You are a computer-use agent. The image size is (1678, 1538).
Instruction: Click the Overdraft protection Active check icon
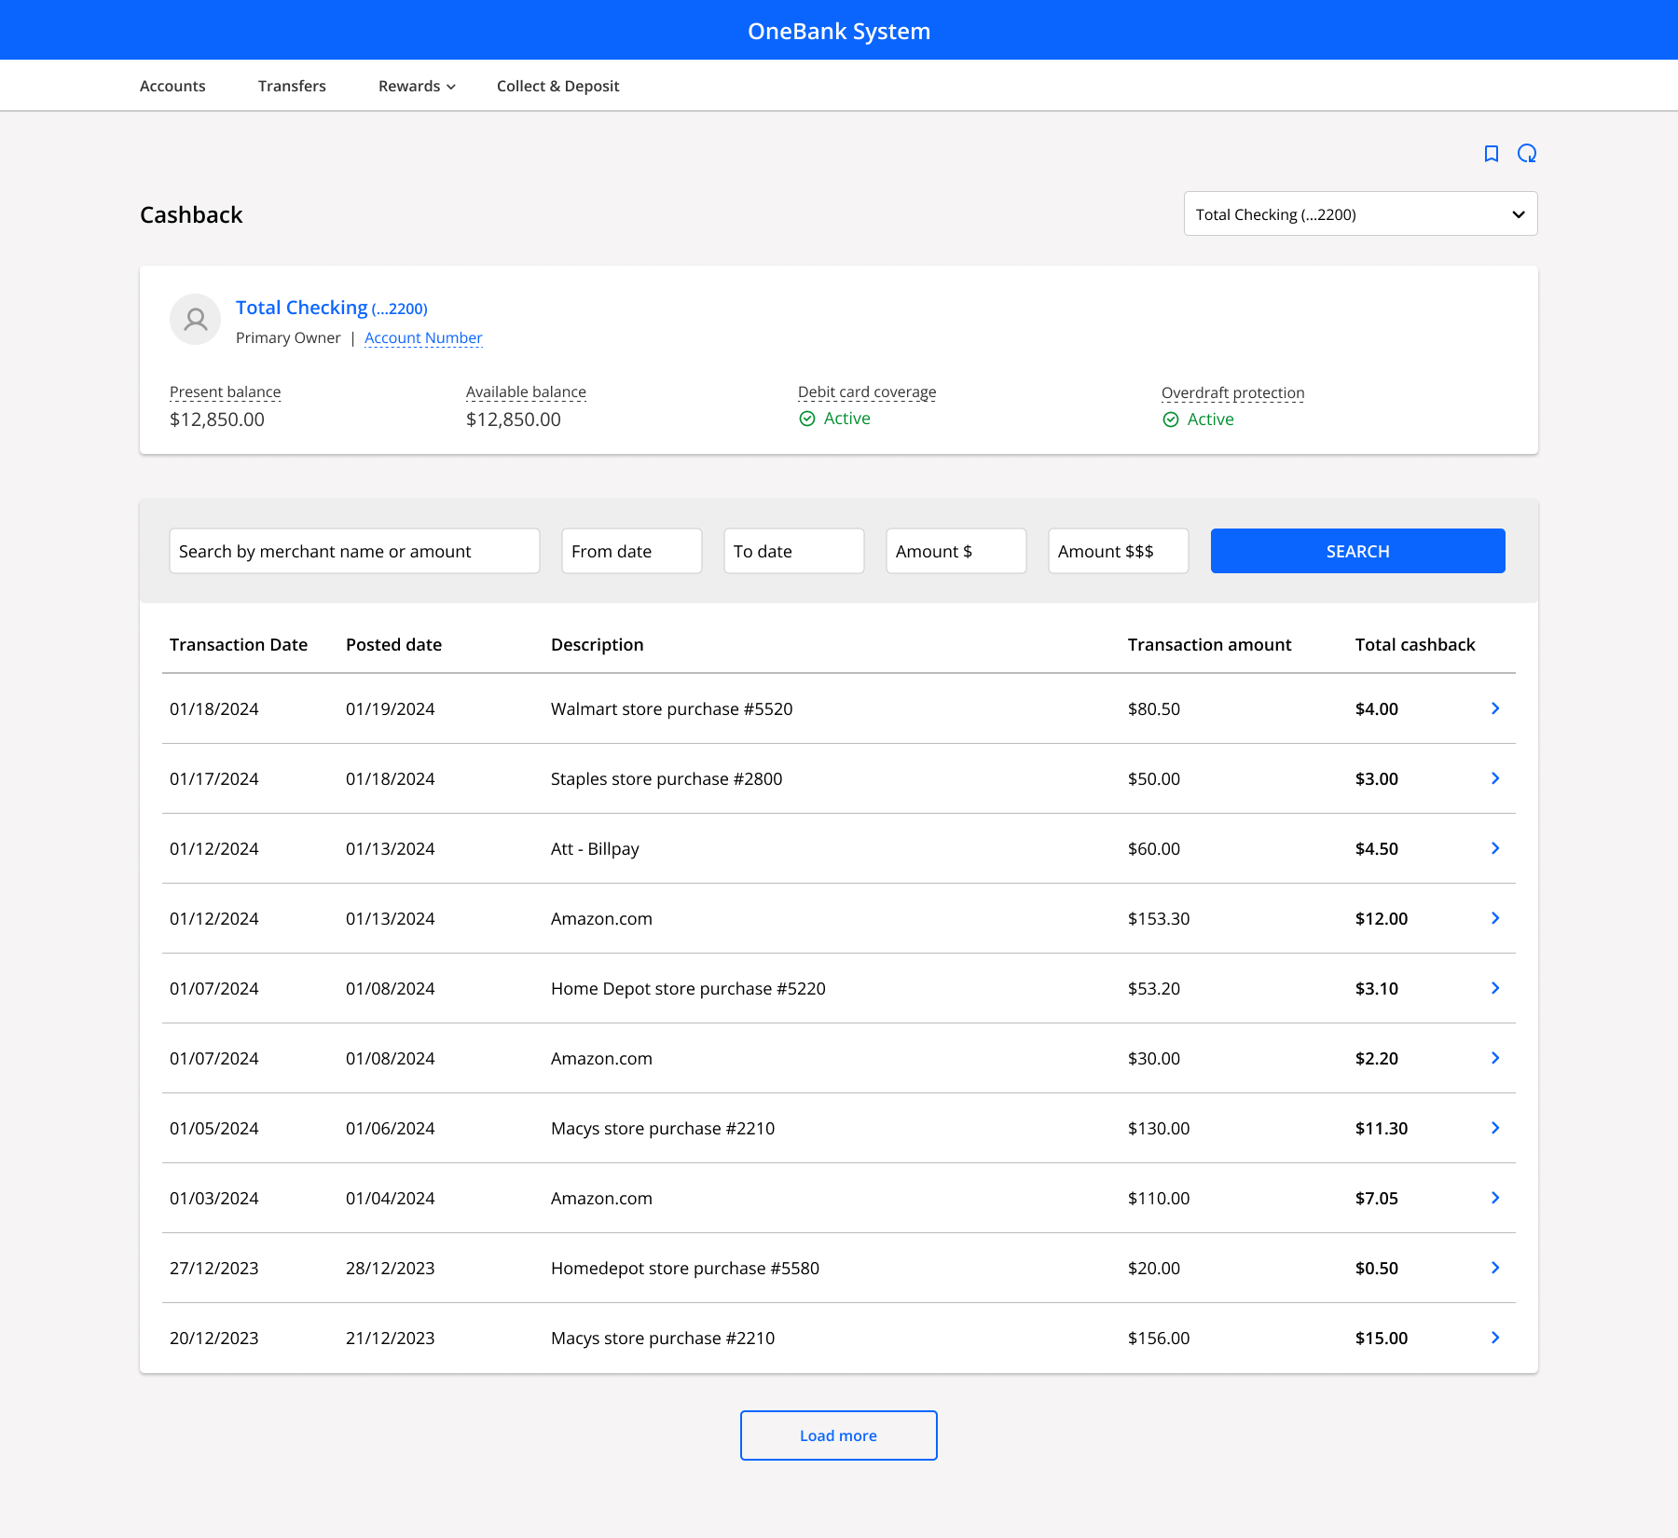1171,419
